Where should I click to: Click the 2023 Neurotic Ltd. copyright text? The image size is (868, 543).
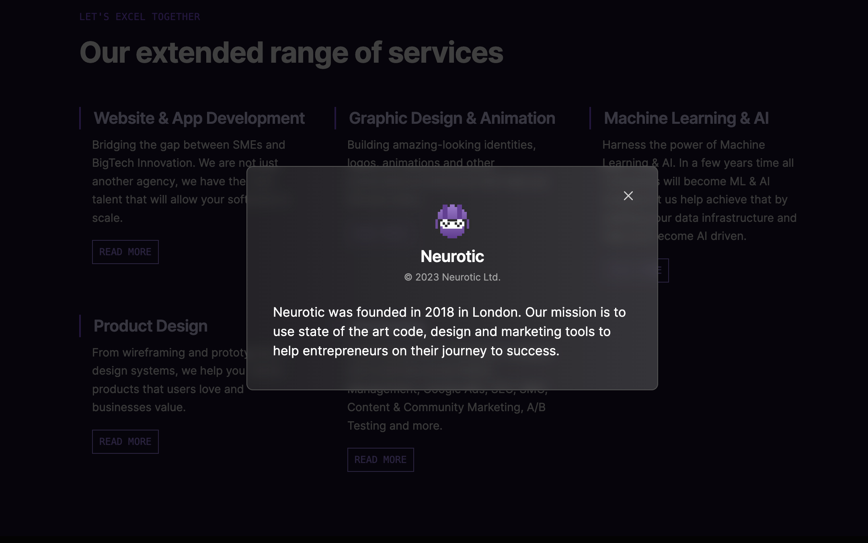click(x=452, y=277)
